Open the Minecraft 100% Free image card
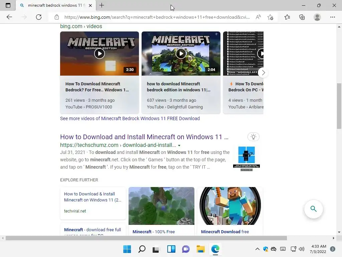The image size is (342, 257). 161,206
